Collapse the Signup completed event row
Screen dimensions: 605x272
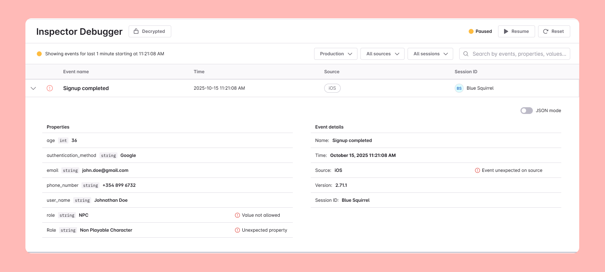tap(33, 88)
